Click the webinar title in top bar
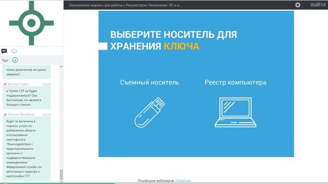The image size is (328, 184). click(x=125, y=5)
